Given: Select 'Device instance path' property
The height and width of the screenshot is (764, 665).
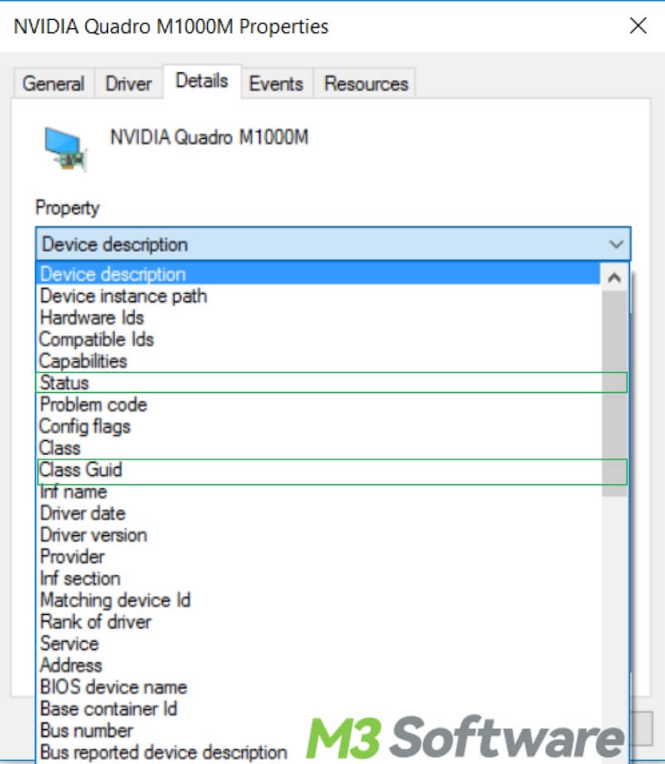Looking at the screenshot, I should (x=318, y=295).
